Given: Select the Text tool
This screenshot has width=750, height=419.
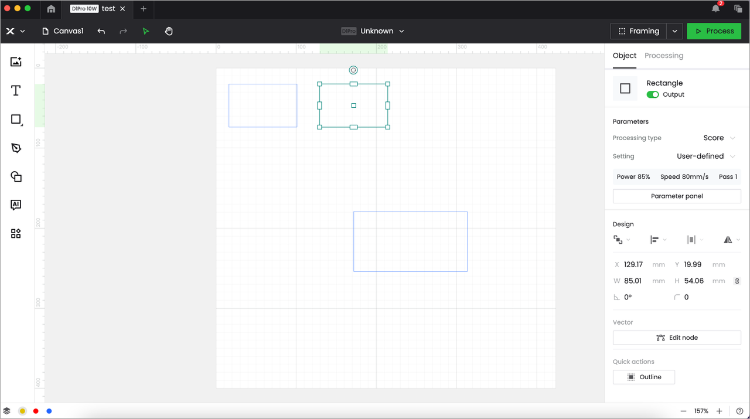Looking at the screenshot, I should pos(16,90).
